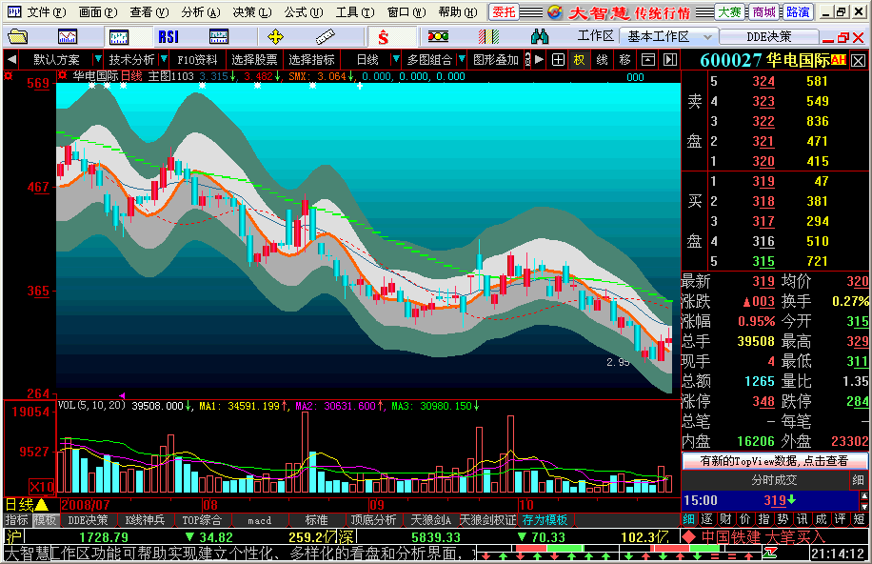Image resolution: width=872 pixels, height=564 pixels.
Task: Open the traffic light signal icon
Action: click(438, 37)
